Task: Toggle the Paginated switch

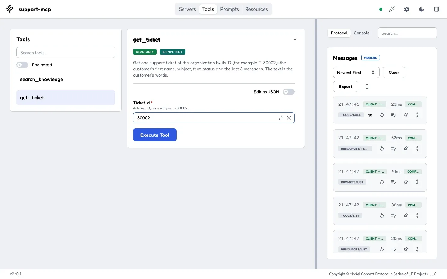Action: click(x=22, y=65)
